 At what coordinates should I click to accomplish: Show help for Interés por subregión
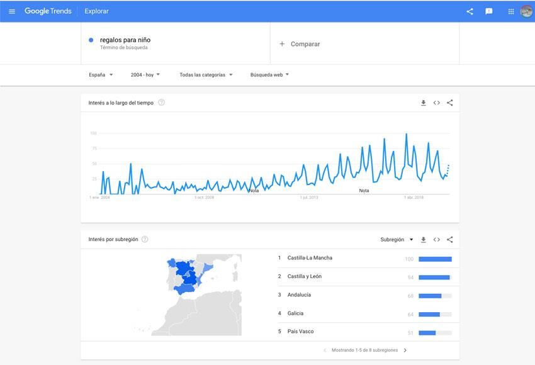click(145, 239)
